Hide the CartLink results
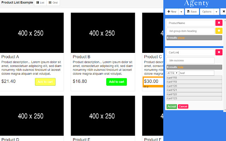This screenshot has width=226, height=141. coord(180,67)
